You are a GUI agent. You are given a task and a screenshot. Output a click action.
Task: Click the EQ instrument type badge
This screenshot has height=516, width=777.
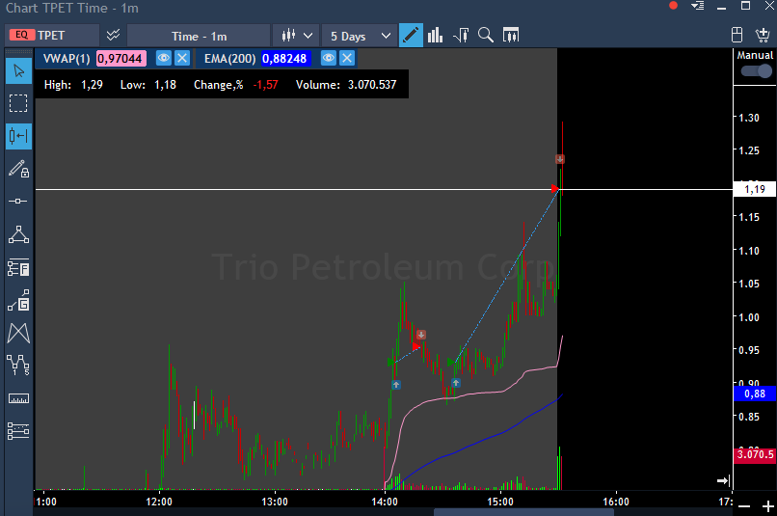[22, 35]
